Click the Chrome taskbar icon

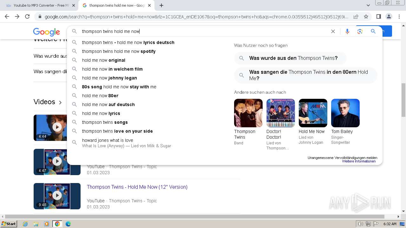click(x=57, y=224)
